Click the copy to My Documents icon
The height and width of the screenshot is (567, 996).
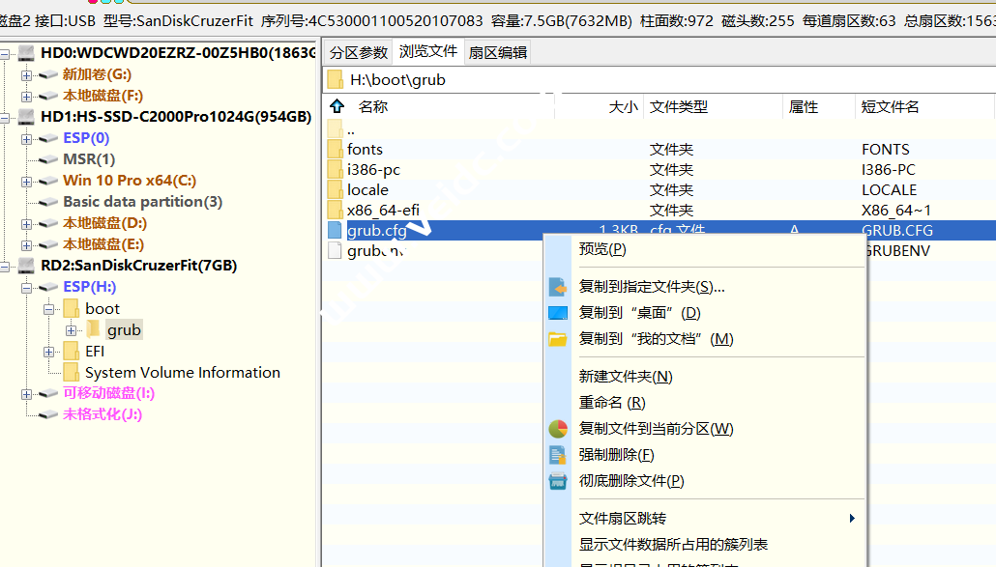(557, 339)
